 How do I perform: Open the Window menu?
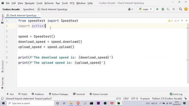tap(81, 3)
